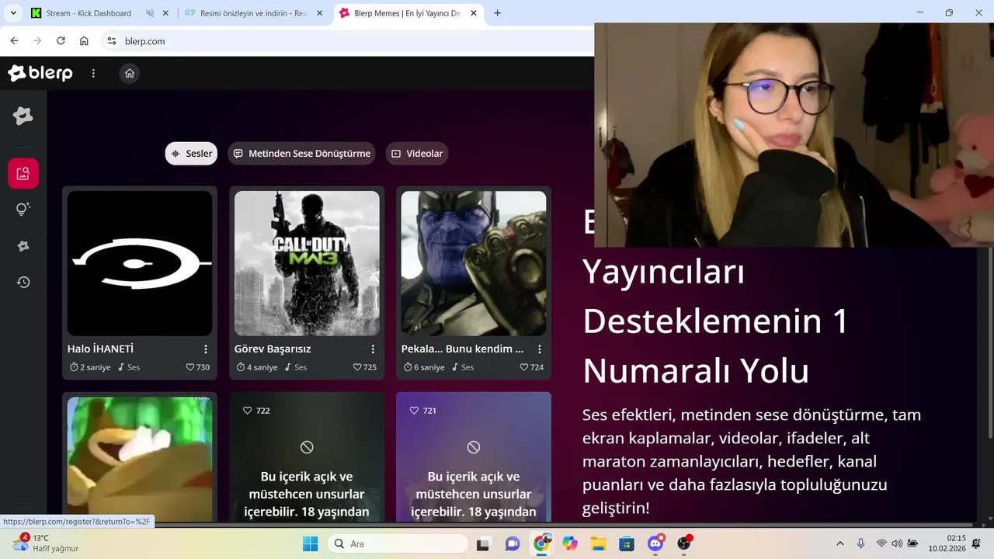The image size is (994, 559).
Task: Select the Blerp Memes browser tab
Action: (407, 13)
